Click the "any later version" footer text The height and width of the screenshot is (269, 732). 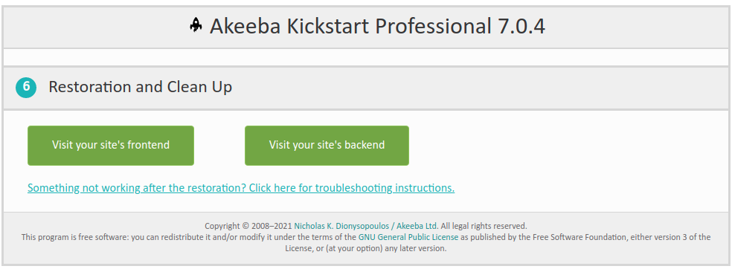click(x=415, y=248)
